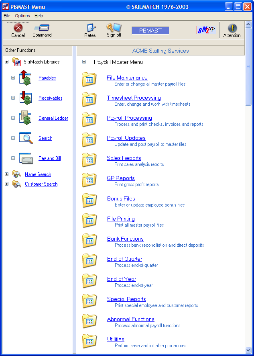Click the Pay and Bill check icon

click(x=26, y=158)
